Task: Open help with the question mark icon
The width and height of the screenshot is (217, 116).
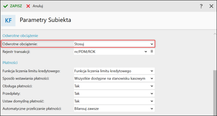Action: coord(201,6)
